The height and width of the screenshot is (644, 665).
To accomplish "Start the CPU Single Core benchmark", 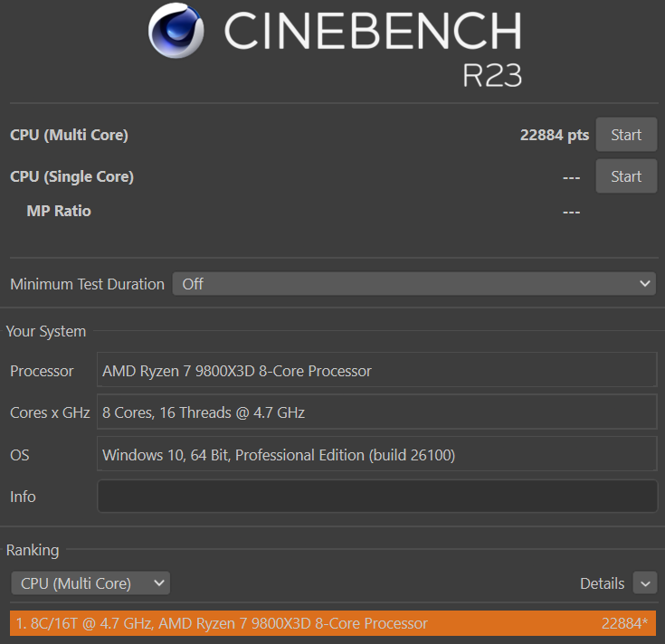I will pos(626,176).
